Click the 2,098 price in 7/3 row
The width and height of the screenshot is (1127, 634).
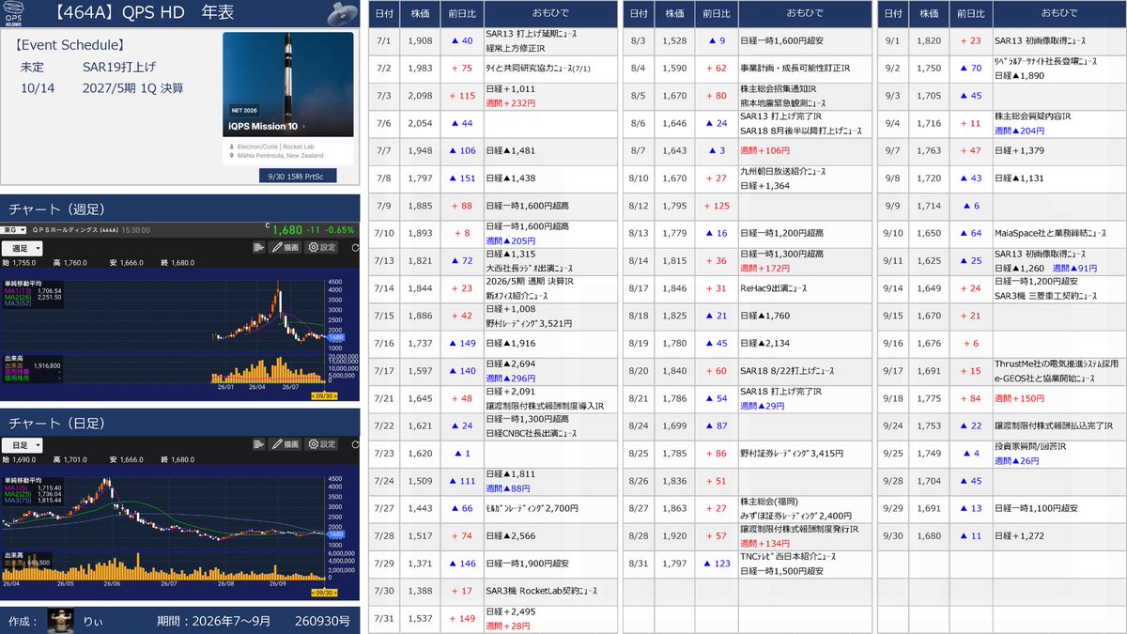pos(418,95)
